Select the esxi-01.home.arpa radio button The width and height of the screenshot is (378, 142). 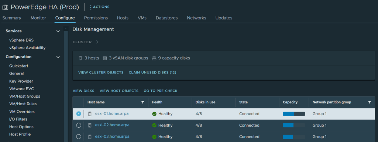pos(79,114)
